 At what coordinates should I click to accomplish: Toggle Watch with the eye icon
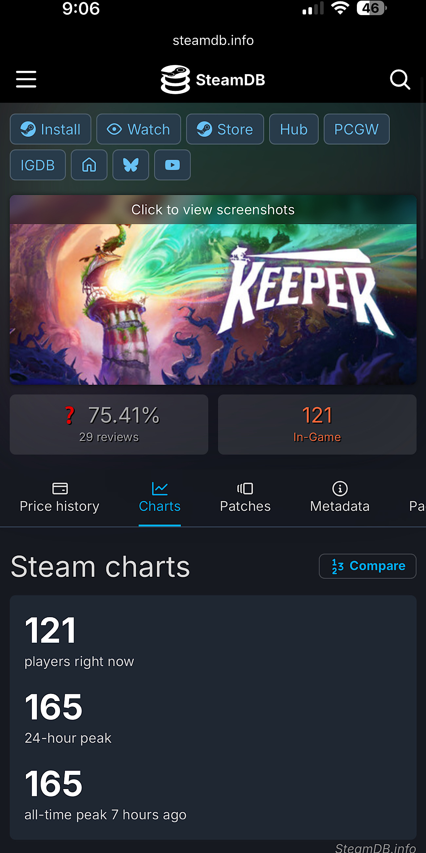139,129
